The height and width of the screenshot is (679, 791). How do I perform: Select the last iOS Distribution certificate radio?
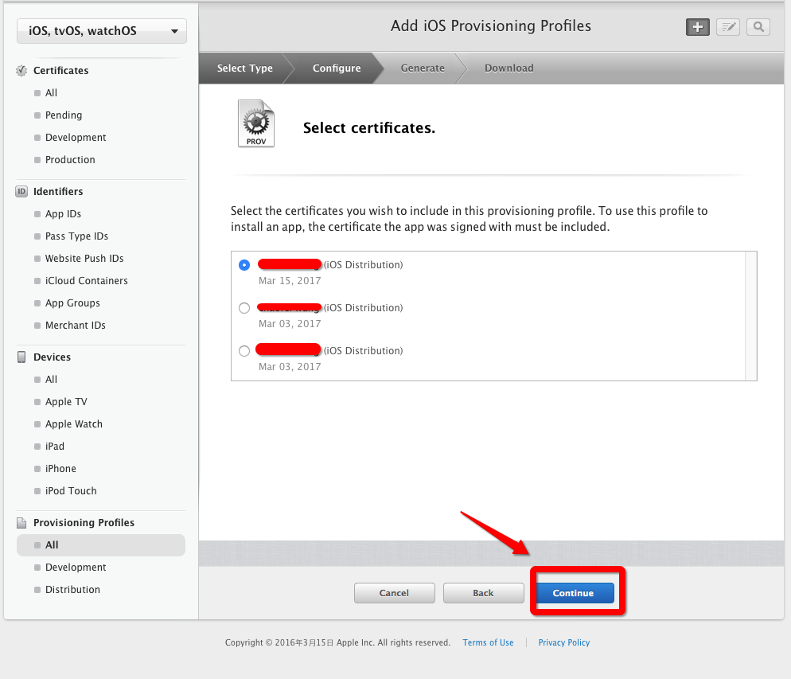pyautogui.click(x=244, y=350)
